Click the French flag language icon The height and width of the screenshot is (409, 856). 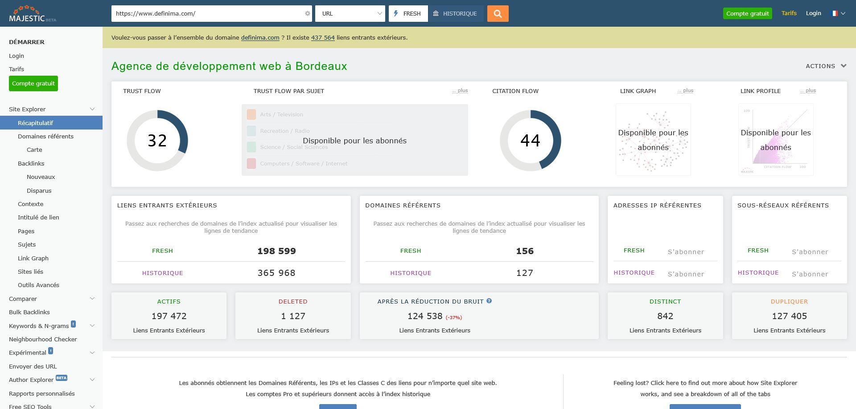point(835,13)
